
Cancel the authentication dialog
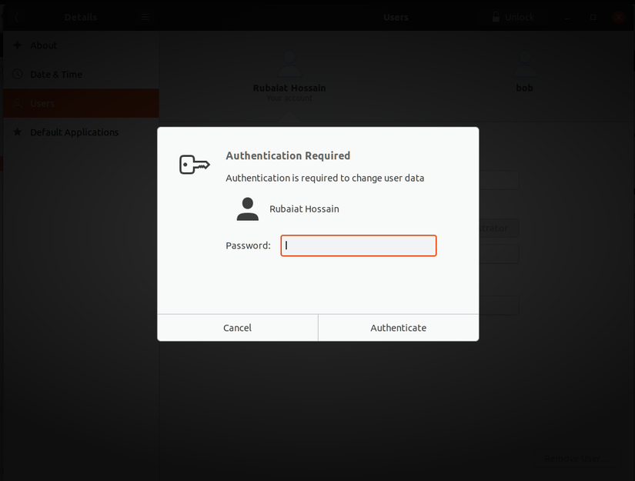(237, 328)
